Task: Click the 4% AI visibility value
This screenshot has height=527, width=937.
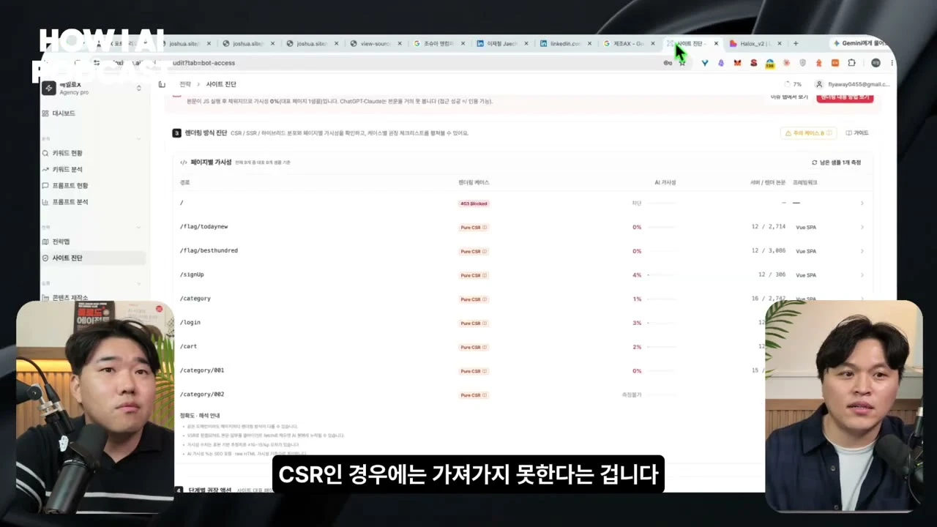Action: click(x=637, y=275)
